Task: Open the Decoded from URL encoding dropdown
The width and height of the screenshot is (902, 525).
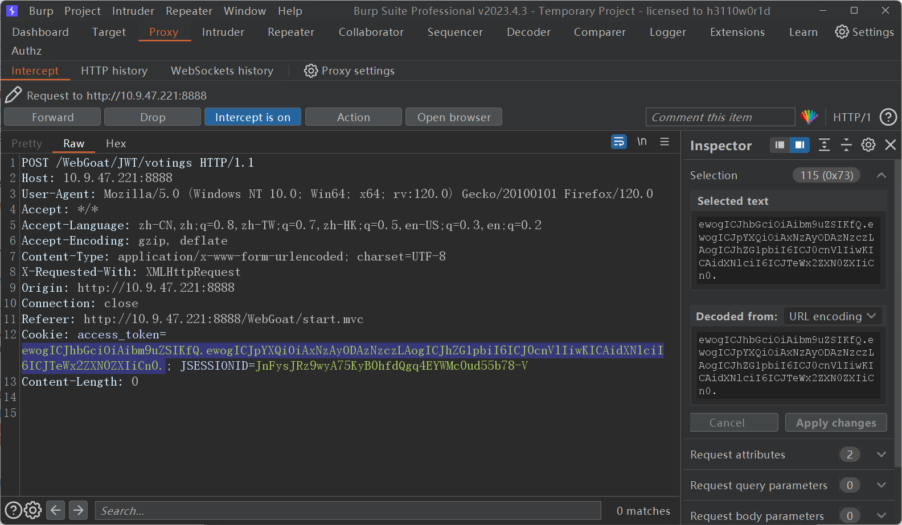Action: [x=833, y=316]
